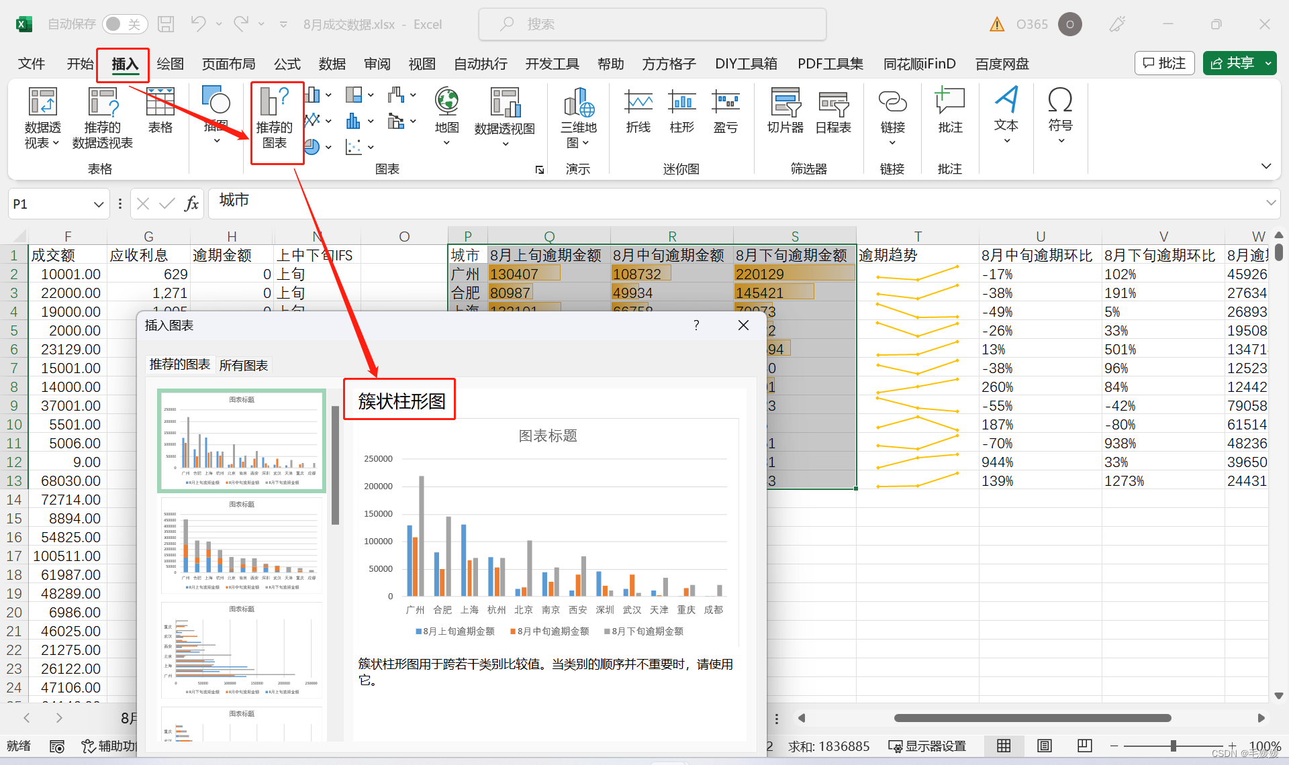
Task: Switch to Page Layout view in status bar
Action: [1045, 746]
